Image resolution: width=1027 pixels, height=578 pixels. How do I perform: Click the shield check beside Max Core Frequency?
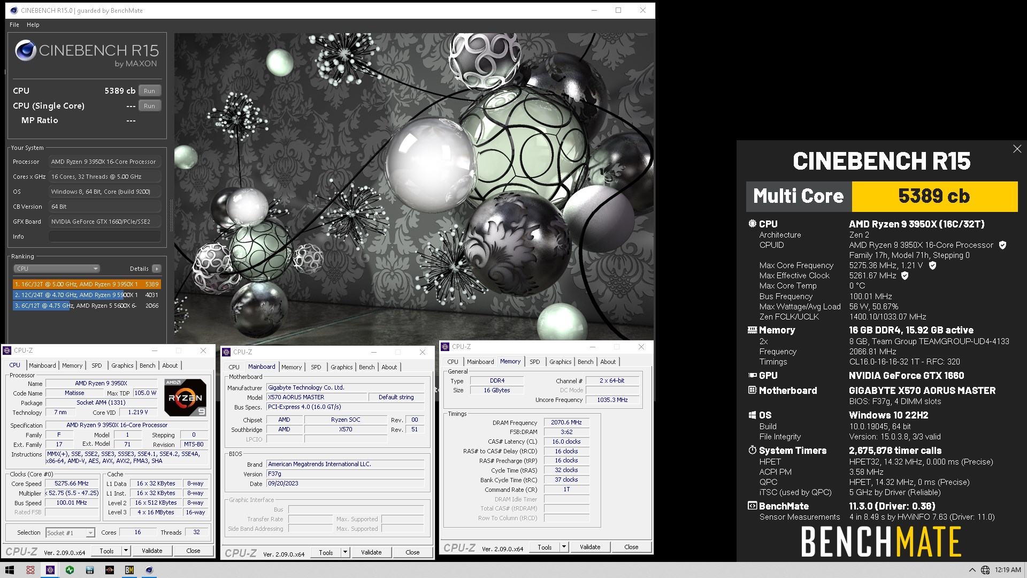click(932, 265)
